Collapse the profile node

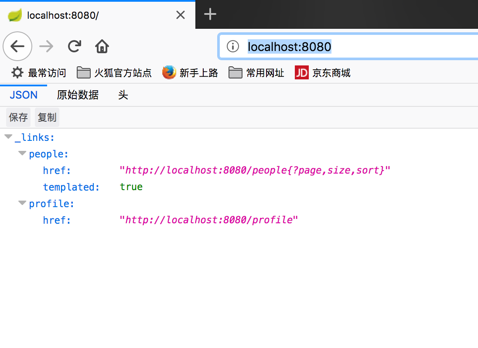coord(22,203)
